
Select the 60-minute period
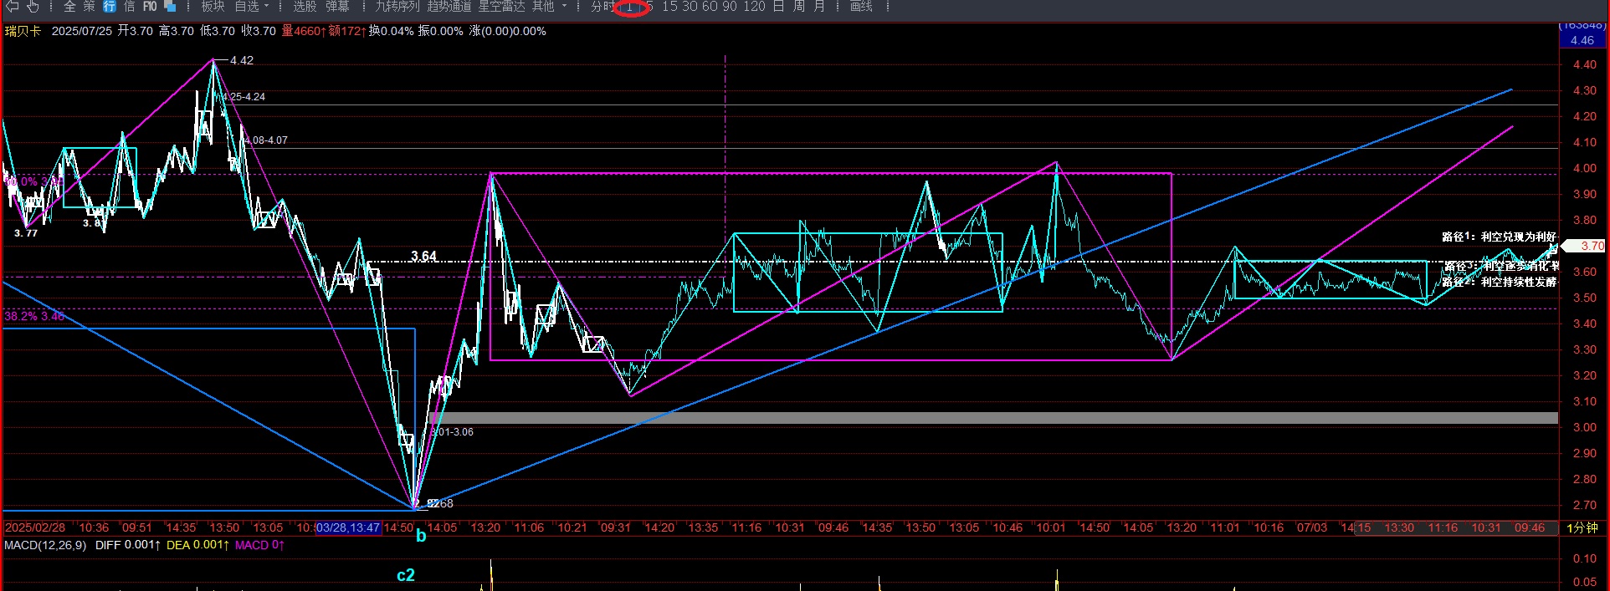coord(710,7)
